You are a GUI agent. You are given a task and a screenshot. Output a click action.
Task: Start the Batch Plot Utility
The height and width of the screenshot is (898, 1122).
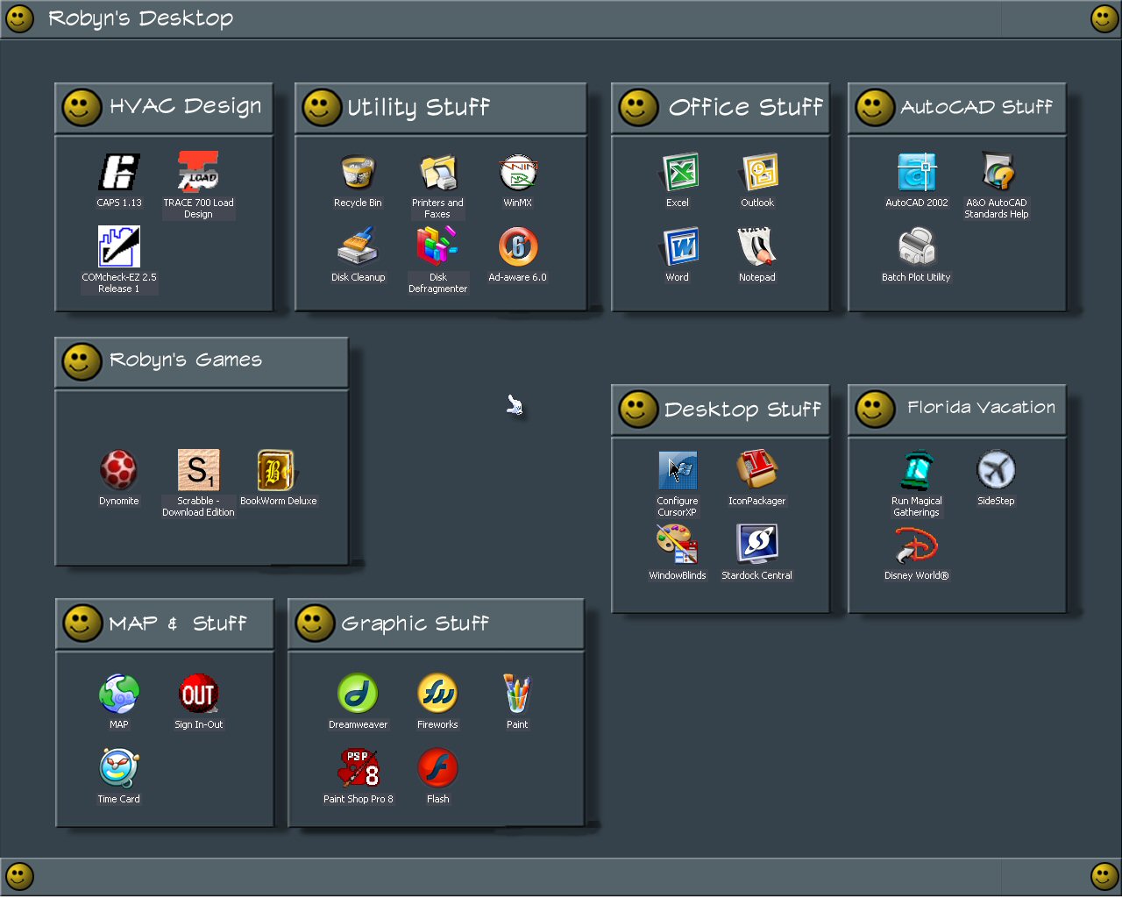(917, 246)
